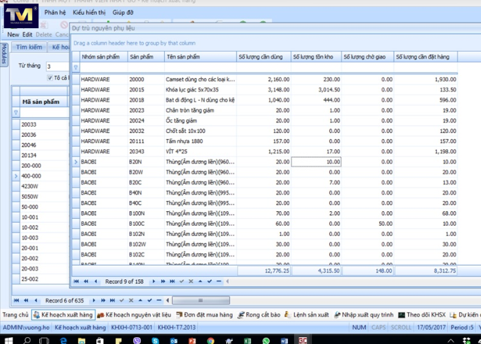Screen dimensions: 481x344
Task: Click Period :5 in the status bar
Action: point(462,327)
